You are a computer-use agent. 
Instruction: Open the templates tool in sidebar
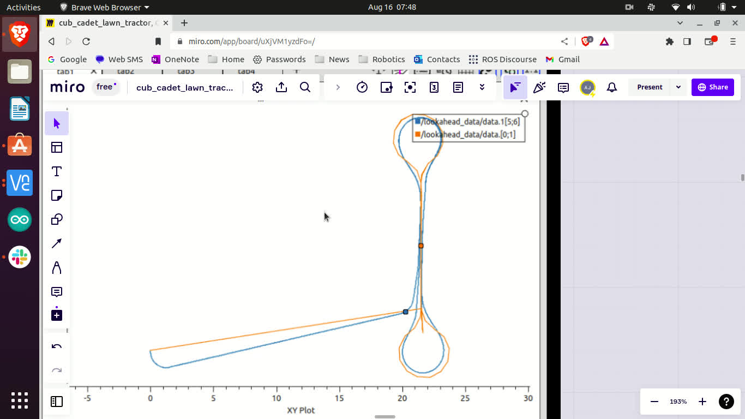click(57, 147)
